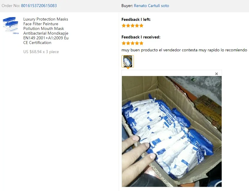This screenshot has width=249, height=191.
Task: Close the enlarged review photo
Action: (216, 74)
